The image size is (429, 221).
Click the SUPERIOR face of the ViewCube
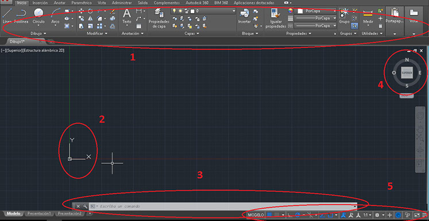tap(407, 73)
